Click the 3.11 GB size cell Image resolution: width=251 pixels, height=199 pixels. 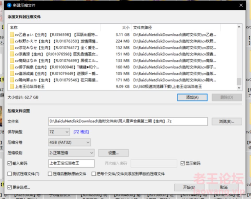tap(122, 35)
